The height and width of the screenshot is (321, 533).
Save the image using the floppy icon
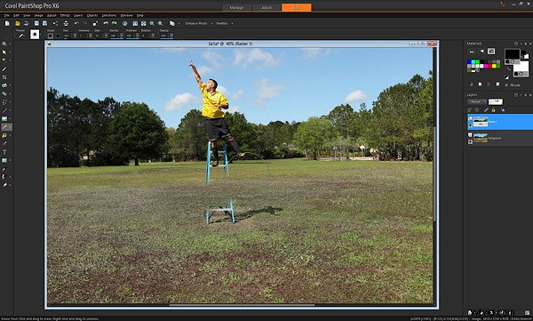[36, 23]
